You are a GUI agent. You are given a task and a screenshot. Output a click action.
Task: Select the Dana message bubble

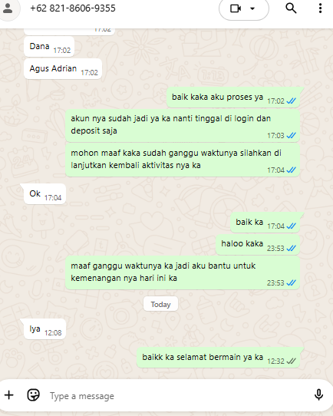49,47
